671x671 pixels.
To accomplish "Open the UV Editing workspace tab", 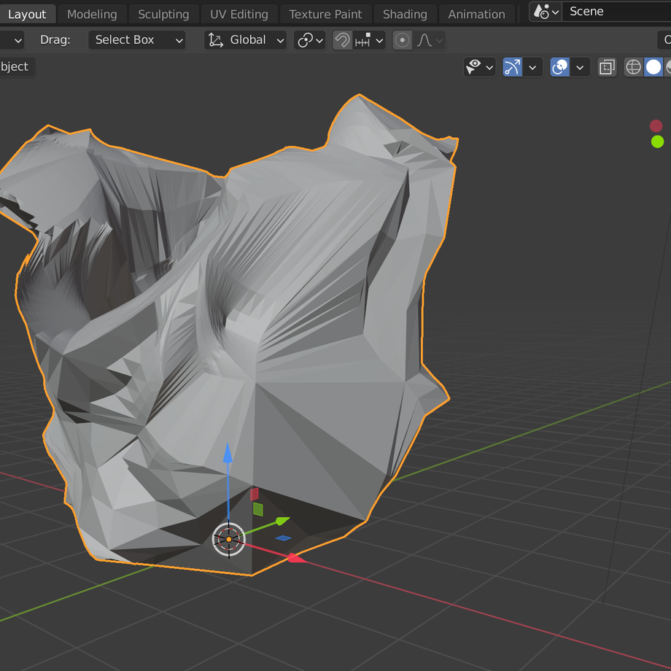I will coord(239,14).
